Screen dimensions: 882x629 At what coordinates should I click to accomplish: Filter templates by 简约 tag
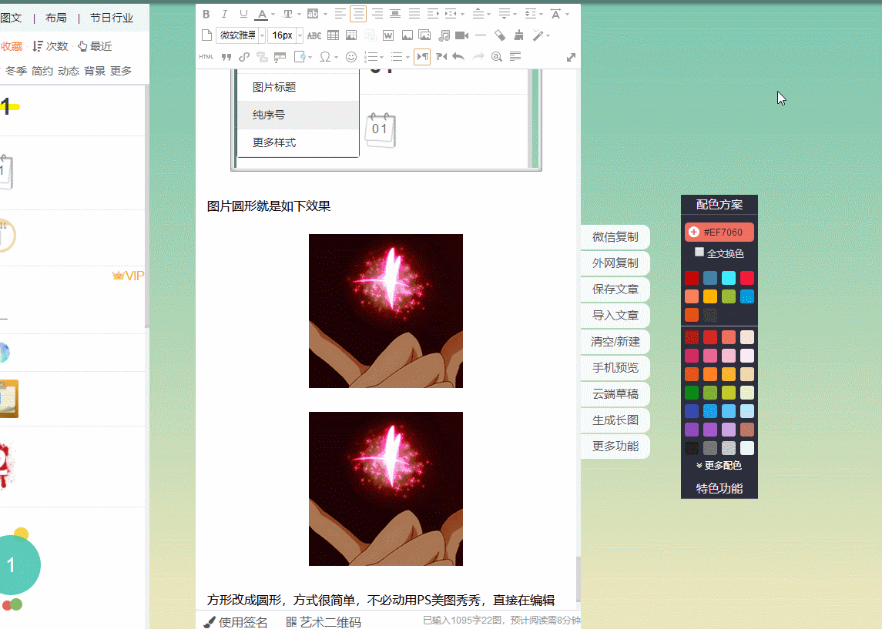pyautogui.click(x=42, y=71)
